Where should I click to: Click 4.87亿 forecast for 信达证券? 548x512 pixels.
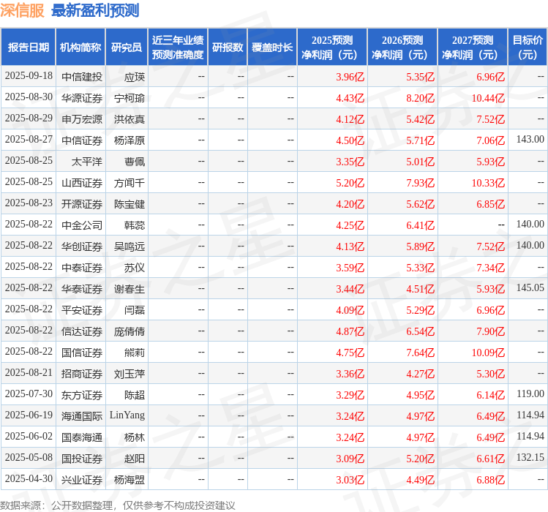click(350, 331)
